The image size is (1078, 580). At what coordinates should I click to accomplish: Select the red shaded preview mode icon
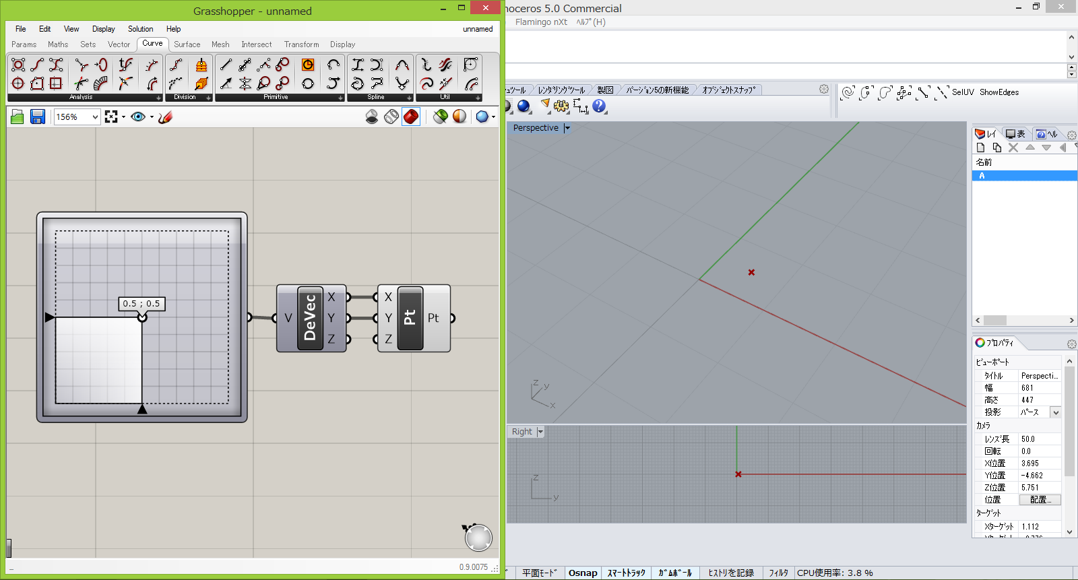pyautogui.click(x=411, y=117)
